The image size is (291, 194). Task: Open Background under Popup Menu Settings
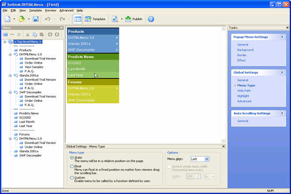pos(245,50)
